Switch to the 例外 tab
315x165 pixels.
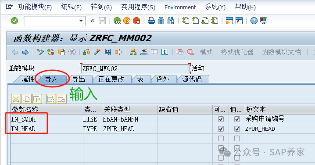(x=163, y=79)
